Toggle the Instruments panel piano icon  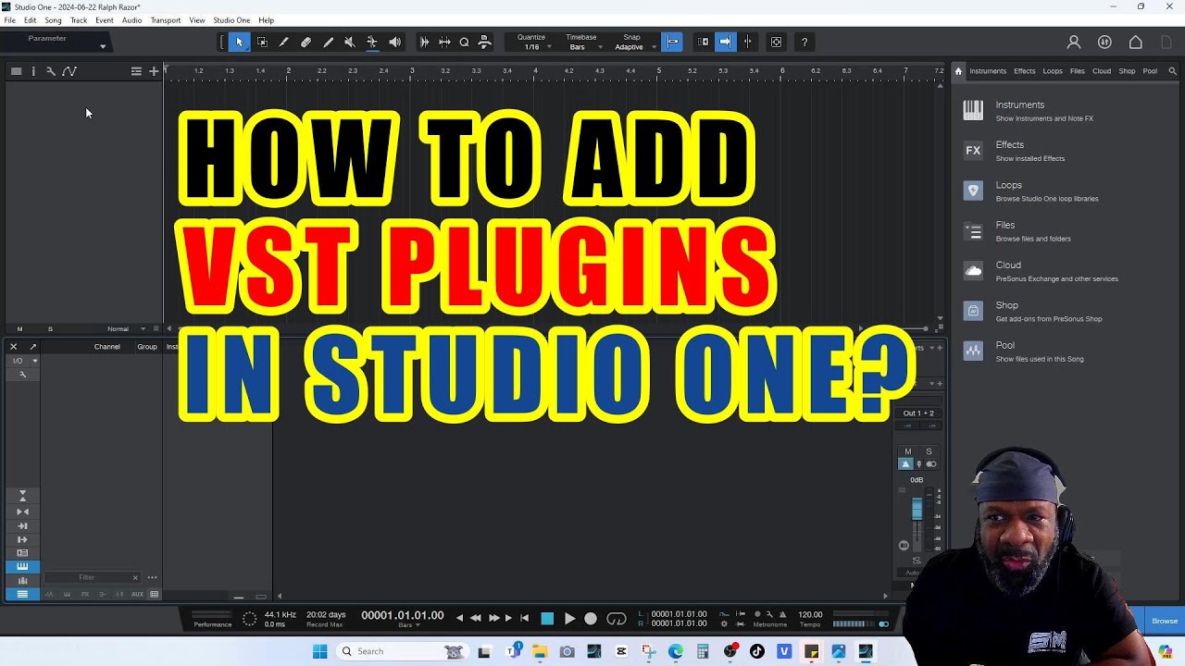pos(22,566)
